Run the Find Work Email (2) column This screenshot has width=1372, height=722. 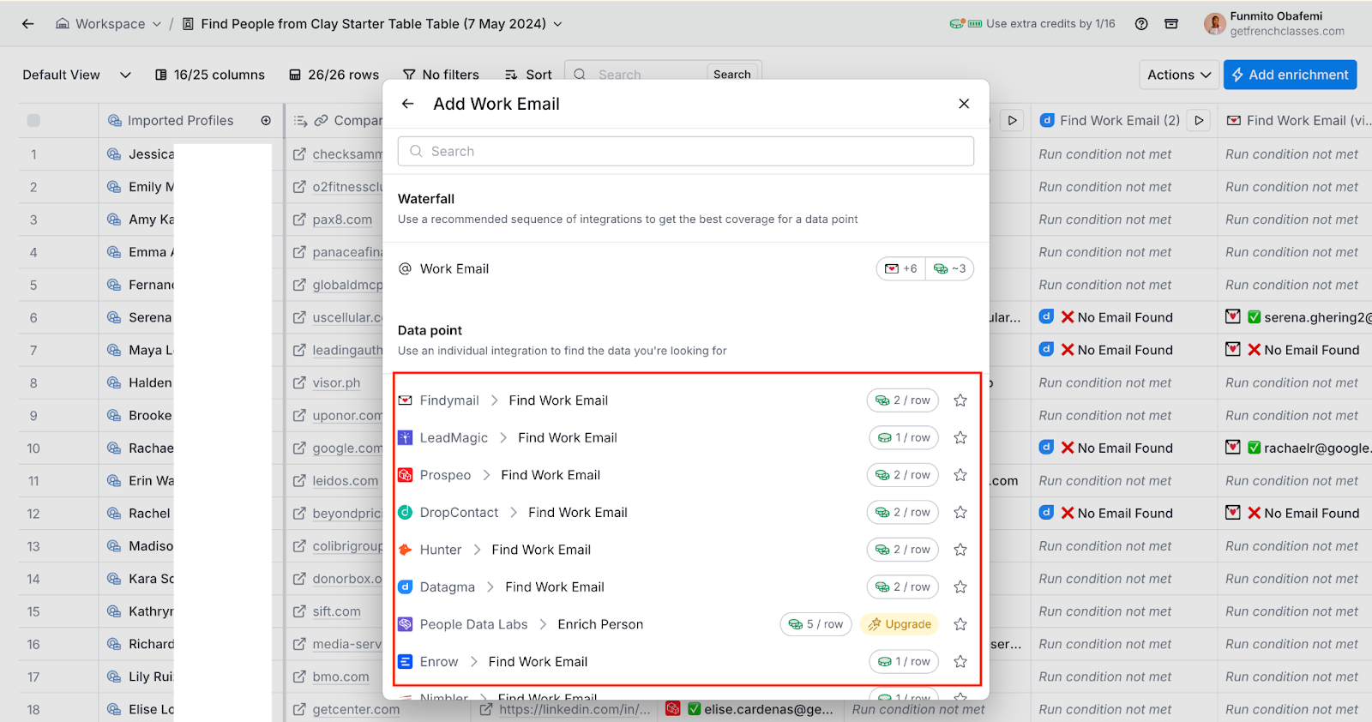click(x=1200, y=121)
